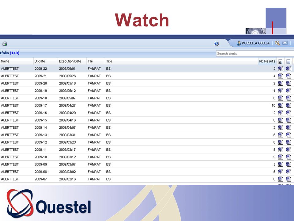Click the update value 2009-08
The image size is (294, 221).
tap(41, 172)
